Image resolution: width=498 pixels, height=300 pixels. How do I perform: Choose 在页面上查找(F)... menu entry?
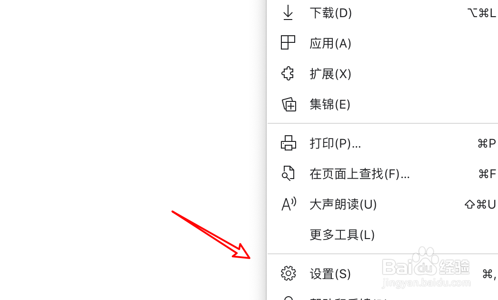pyautogui.click(x=382, y=174)
